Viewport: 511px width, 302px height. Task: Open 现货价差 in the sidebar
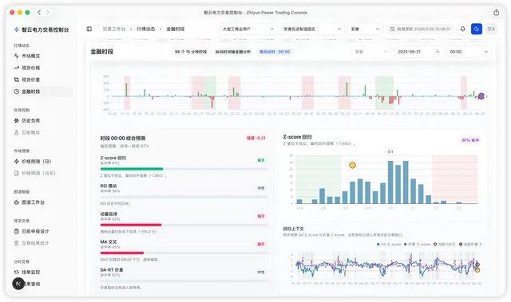[42, 80]
